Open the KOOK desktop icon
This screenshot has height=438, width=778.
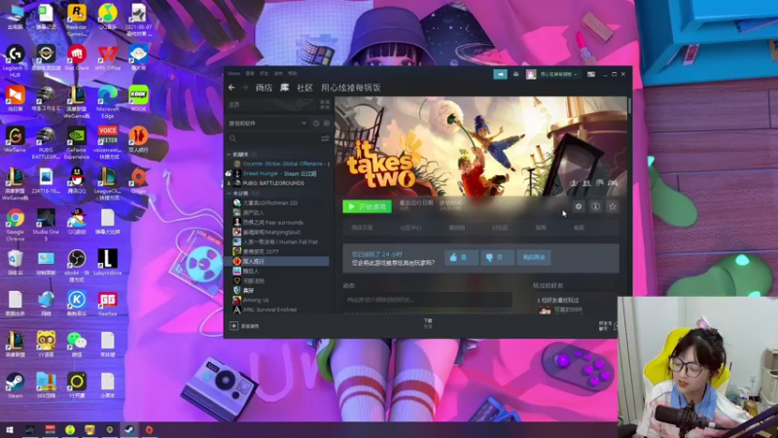[x=138, y=98]
